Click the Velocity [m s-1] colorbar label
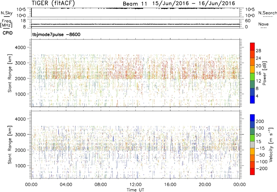Viewport: 277px width, 192px height. coord(270,145)
